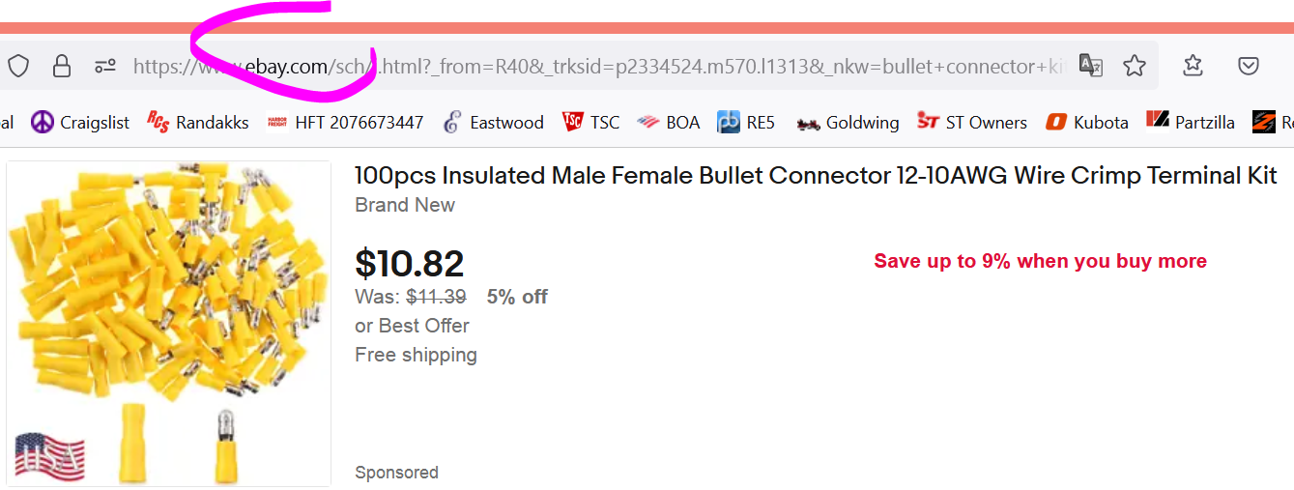Open the Goldwing bookmark

coord(848,123)
